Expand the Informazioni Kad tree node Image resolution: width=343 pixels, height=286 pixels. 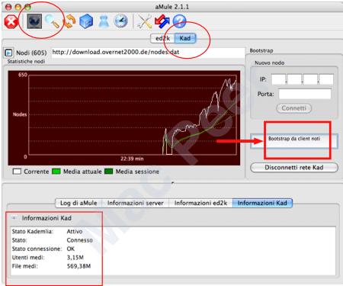point(14,218)
